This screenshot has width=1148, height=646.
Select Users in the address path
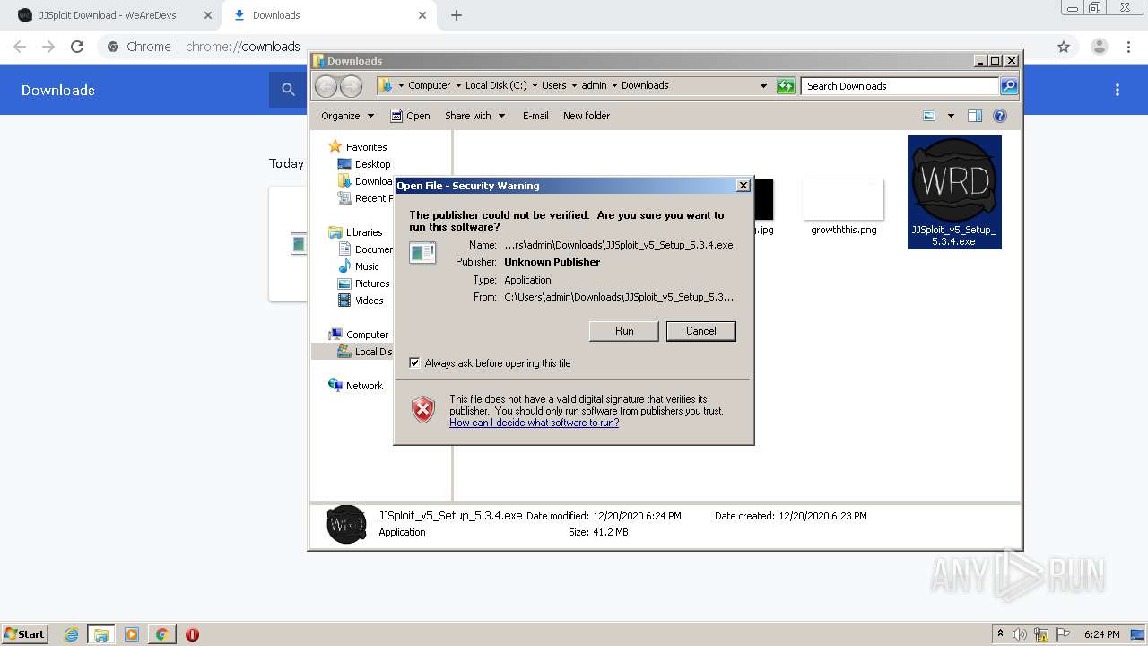click(553, 85)
